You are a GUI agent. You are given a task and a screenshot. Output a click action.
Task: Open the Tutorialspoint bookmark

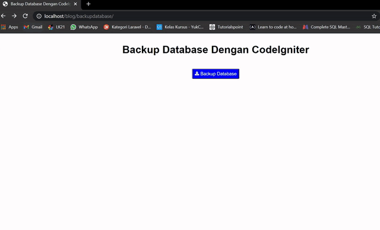coord(226,27)
